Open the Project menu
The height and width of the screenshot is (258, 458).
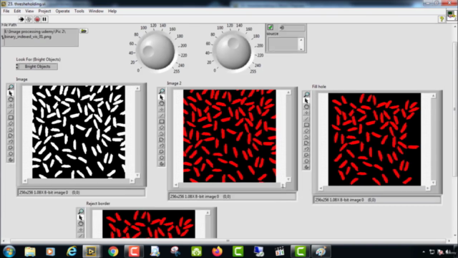[x=44, y=11]
